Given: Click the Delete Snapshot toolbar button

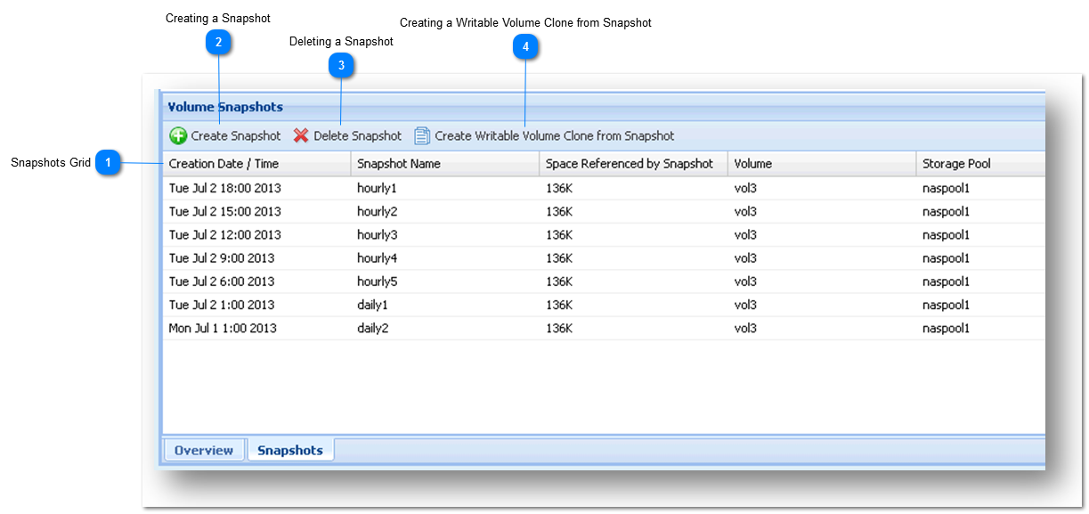Looking at the screenshot, I should [348, 135].
